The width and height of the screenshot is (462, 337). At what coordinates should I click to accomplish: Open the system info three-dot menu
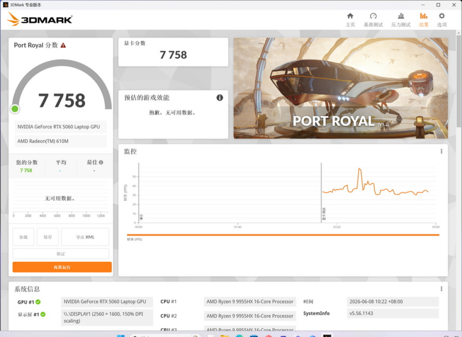tap(441, 289)
